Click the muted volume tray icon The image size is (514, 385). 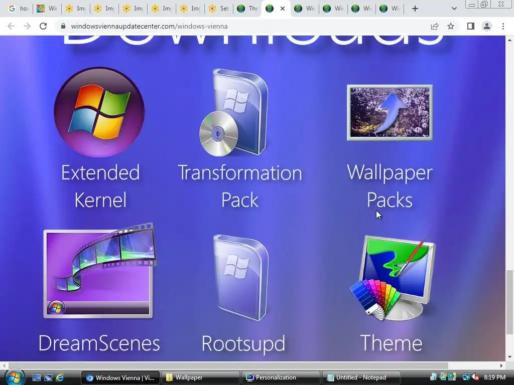pos(475,377)
